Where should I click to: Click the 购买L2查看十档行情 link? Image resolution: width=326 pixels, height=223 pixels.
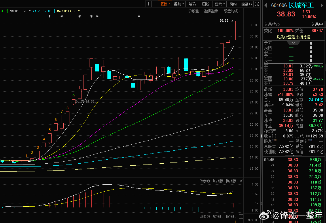click(x=293, y=37)
